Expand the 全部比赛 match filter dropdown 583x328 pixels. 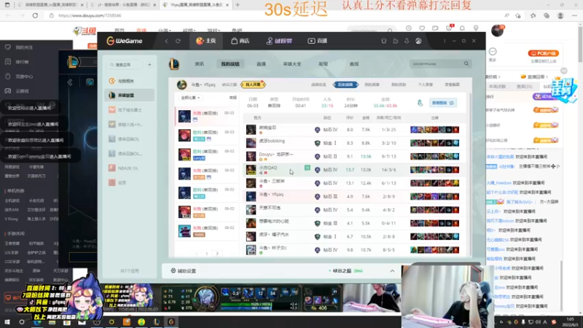coord(190,98)
